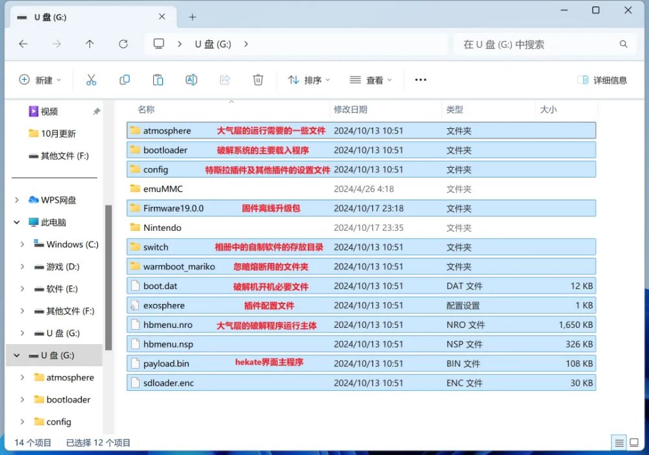
Task: Click the Rename icon in the toolbar
Action: point(191,79)
